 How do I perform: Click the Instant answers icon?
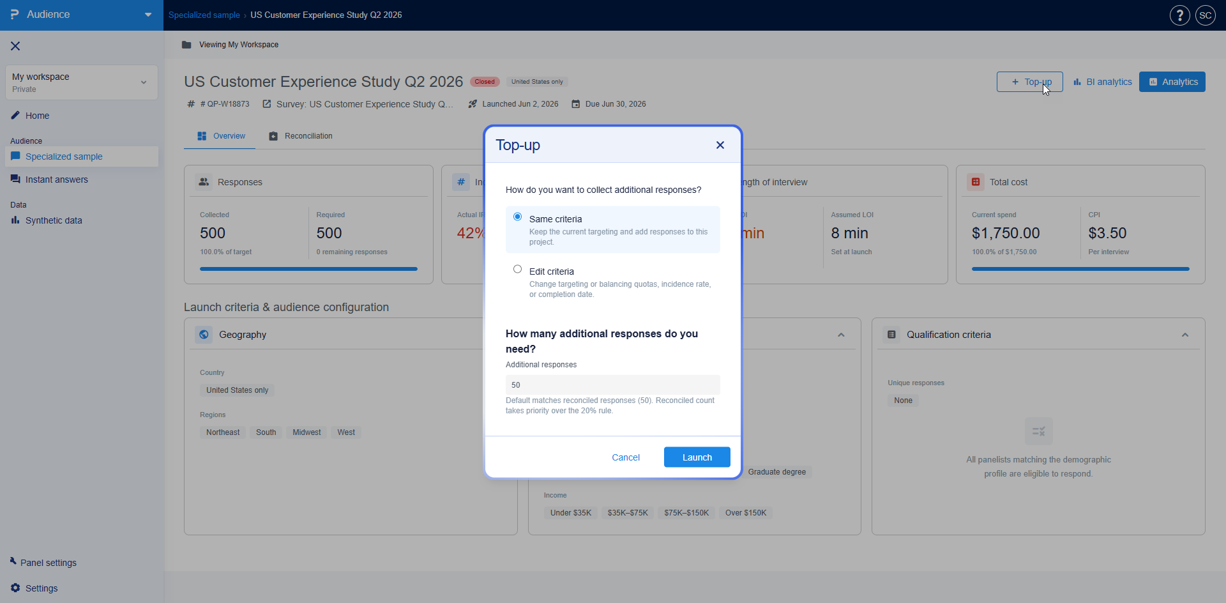pyautogui.click(x=15, y=179)
